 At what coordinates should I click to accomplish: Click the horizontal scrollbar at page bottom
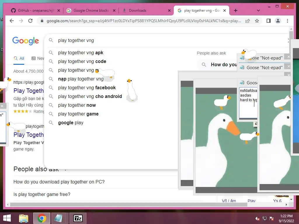[129, 204]
